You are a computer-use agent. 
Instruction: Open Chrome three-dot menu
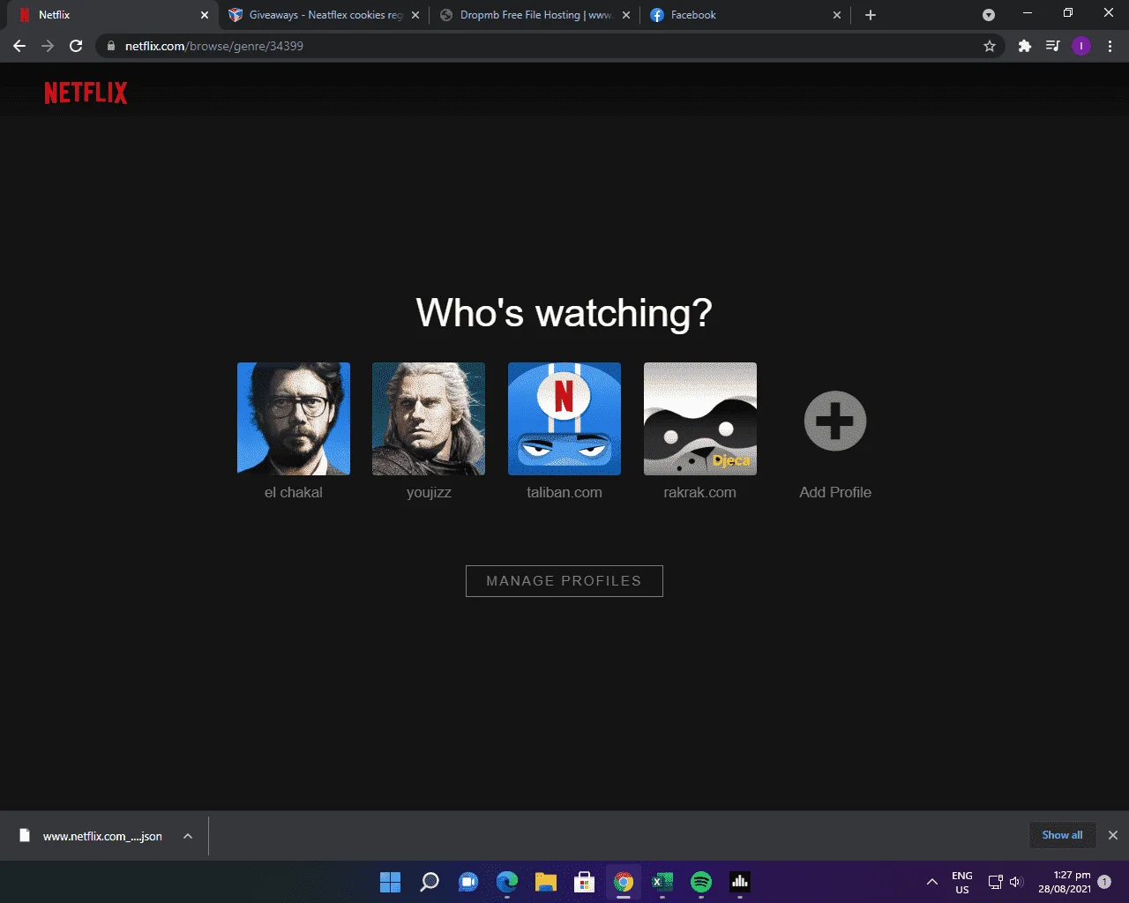(1110, 46)
